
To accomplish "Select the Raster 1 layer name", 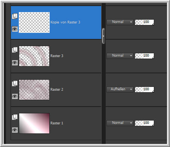I will pyautogui.click(x=57, y=123).
